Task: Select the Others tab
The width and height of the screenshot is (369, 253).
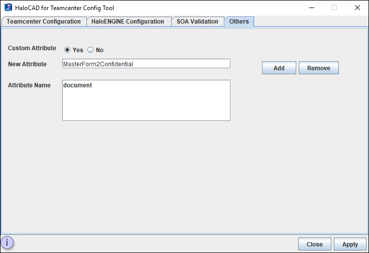Action: point(239,22)
